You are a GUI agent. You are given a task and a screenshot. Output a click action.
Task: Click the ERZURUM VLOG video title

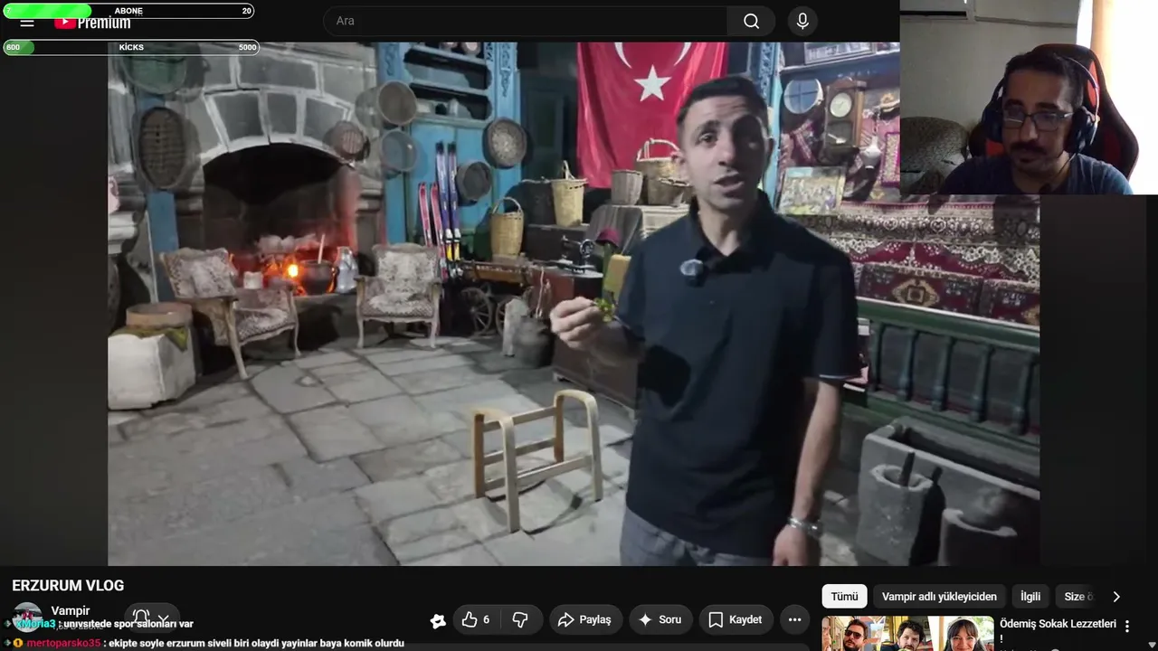point(68,586)
